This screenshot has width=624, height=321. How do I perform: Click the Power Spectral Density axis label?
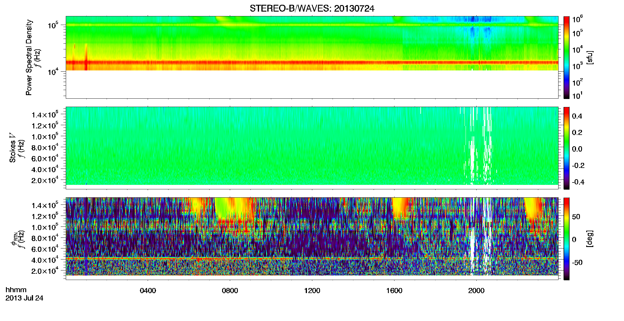click(x=29, y=57)
